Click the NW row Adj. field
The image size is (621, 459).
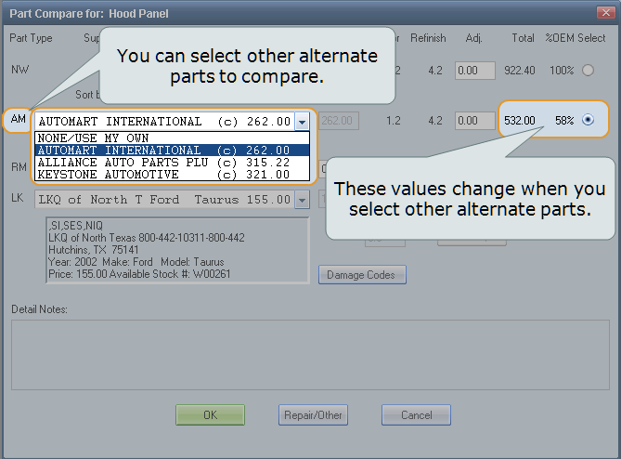pos(474,71)
